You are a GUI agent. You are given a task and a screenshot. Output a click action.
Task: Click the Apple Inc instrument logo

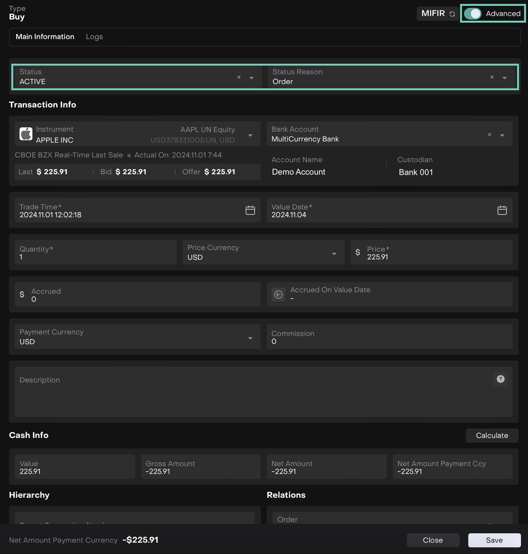coord(26,134)
